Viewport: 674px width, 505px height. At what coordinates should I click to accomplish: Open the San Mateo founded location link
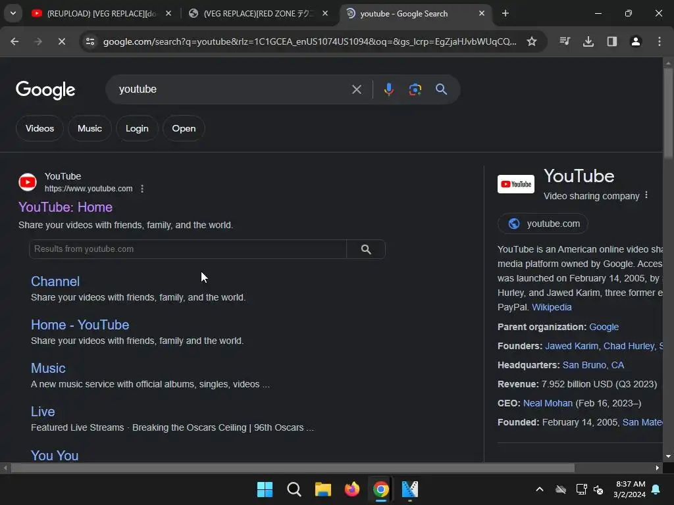(x=642, y=423)
